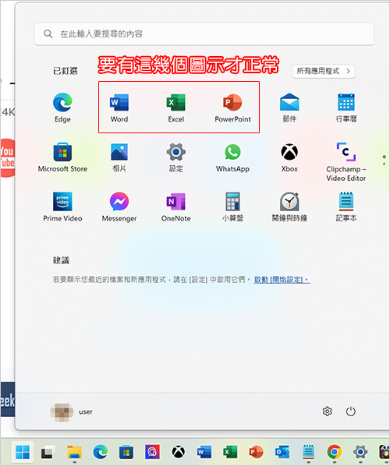Screen dimensions: 390x466
Task: Open Edge from the taskbar
Action: point(101,452)
